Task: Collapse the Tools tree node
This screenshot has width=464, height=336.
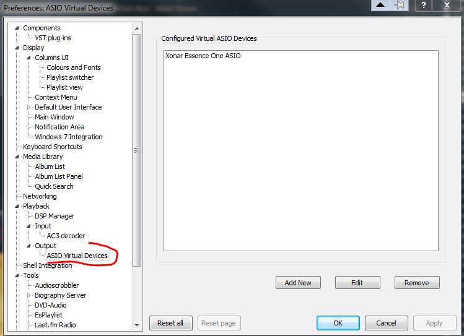Action: (17, 275)
